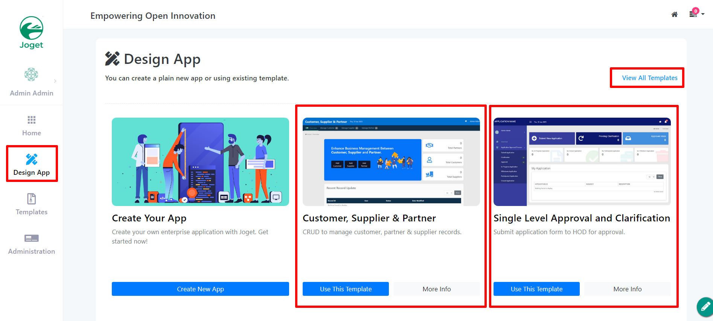The image size is (713, 321).
Task: Show More Info for Customer, Supplier & Partner
Action: click(436, 289)
